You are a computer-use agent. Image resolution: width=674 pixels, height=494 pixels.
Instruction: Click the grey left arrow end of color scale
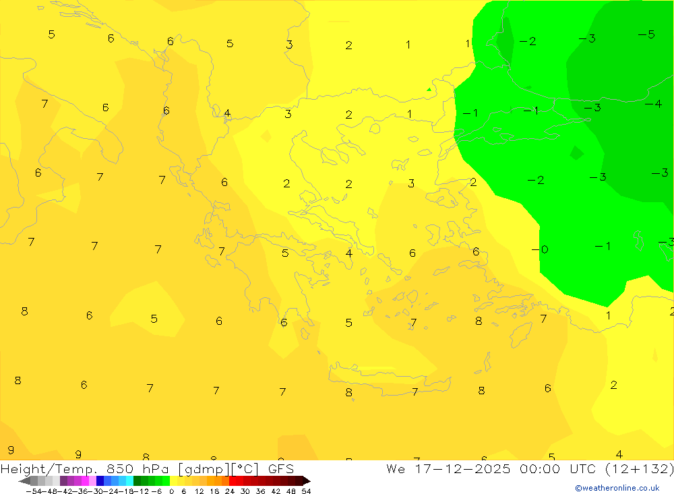click(x=24, y=481)
